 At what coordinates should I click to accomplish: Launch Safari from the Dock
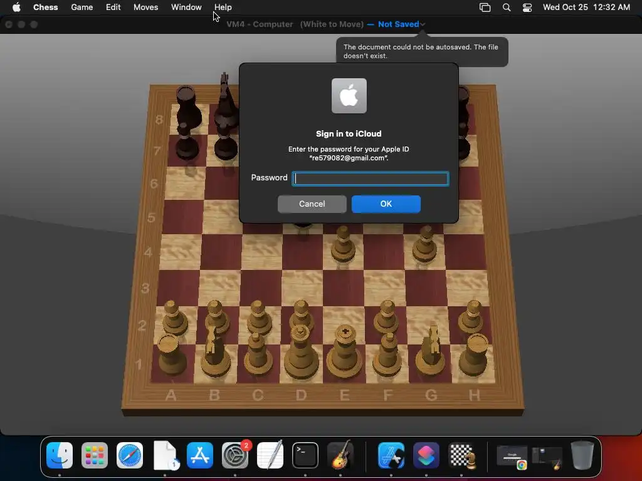coord(130,455)
